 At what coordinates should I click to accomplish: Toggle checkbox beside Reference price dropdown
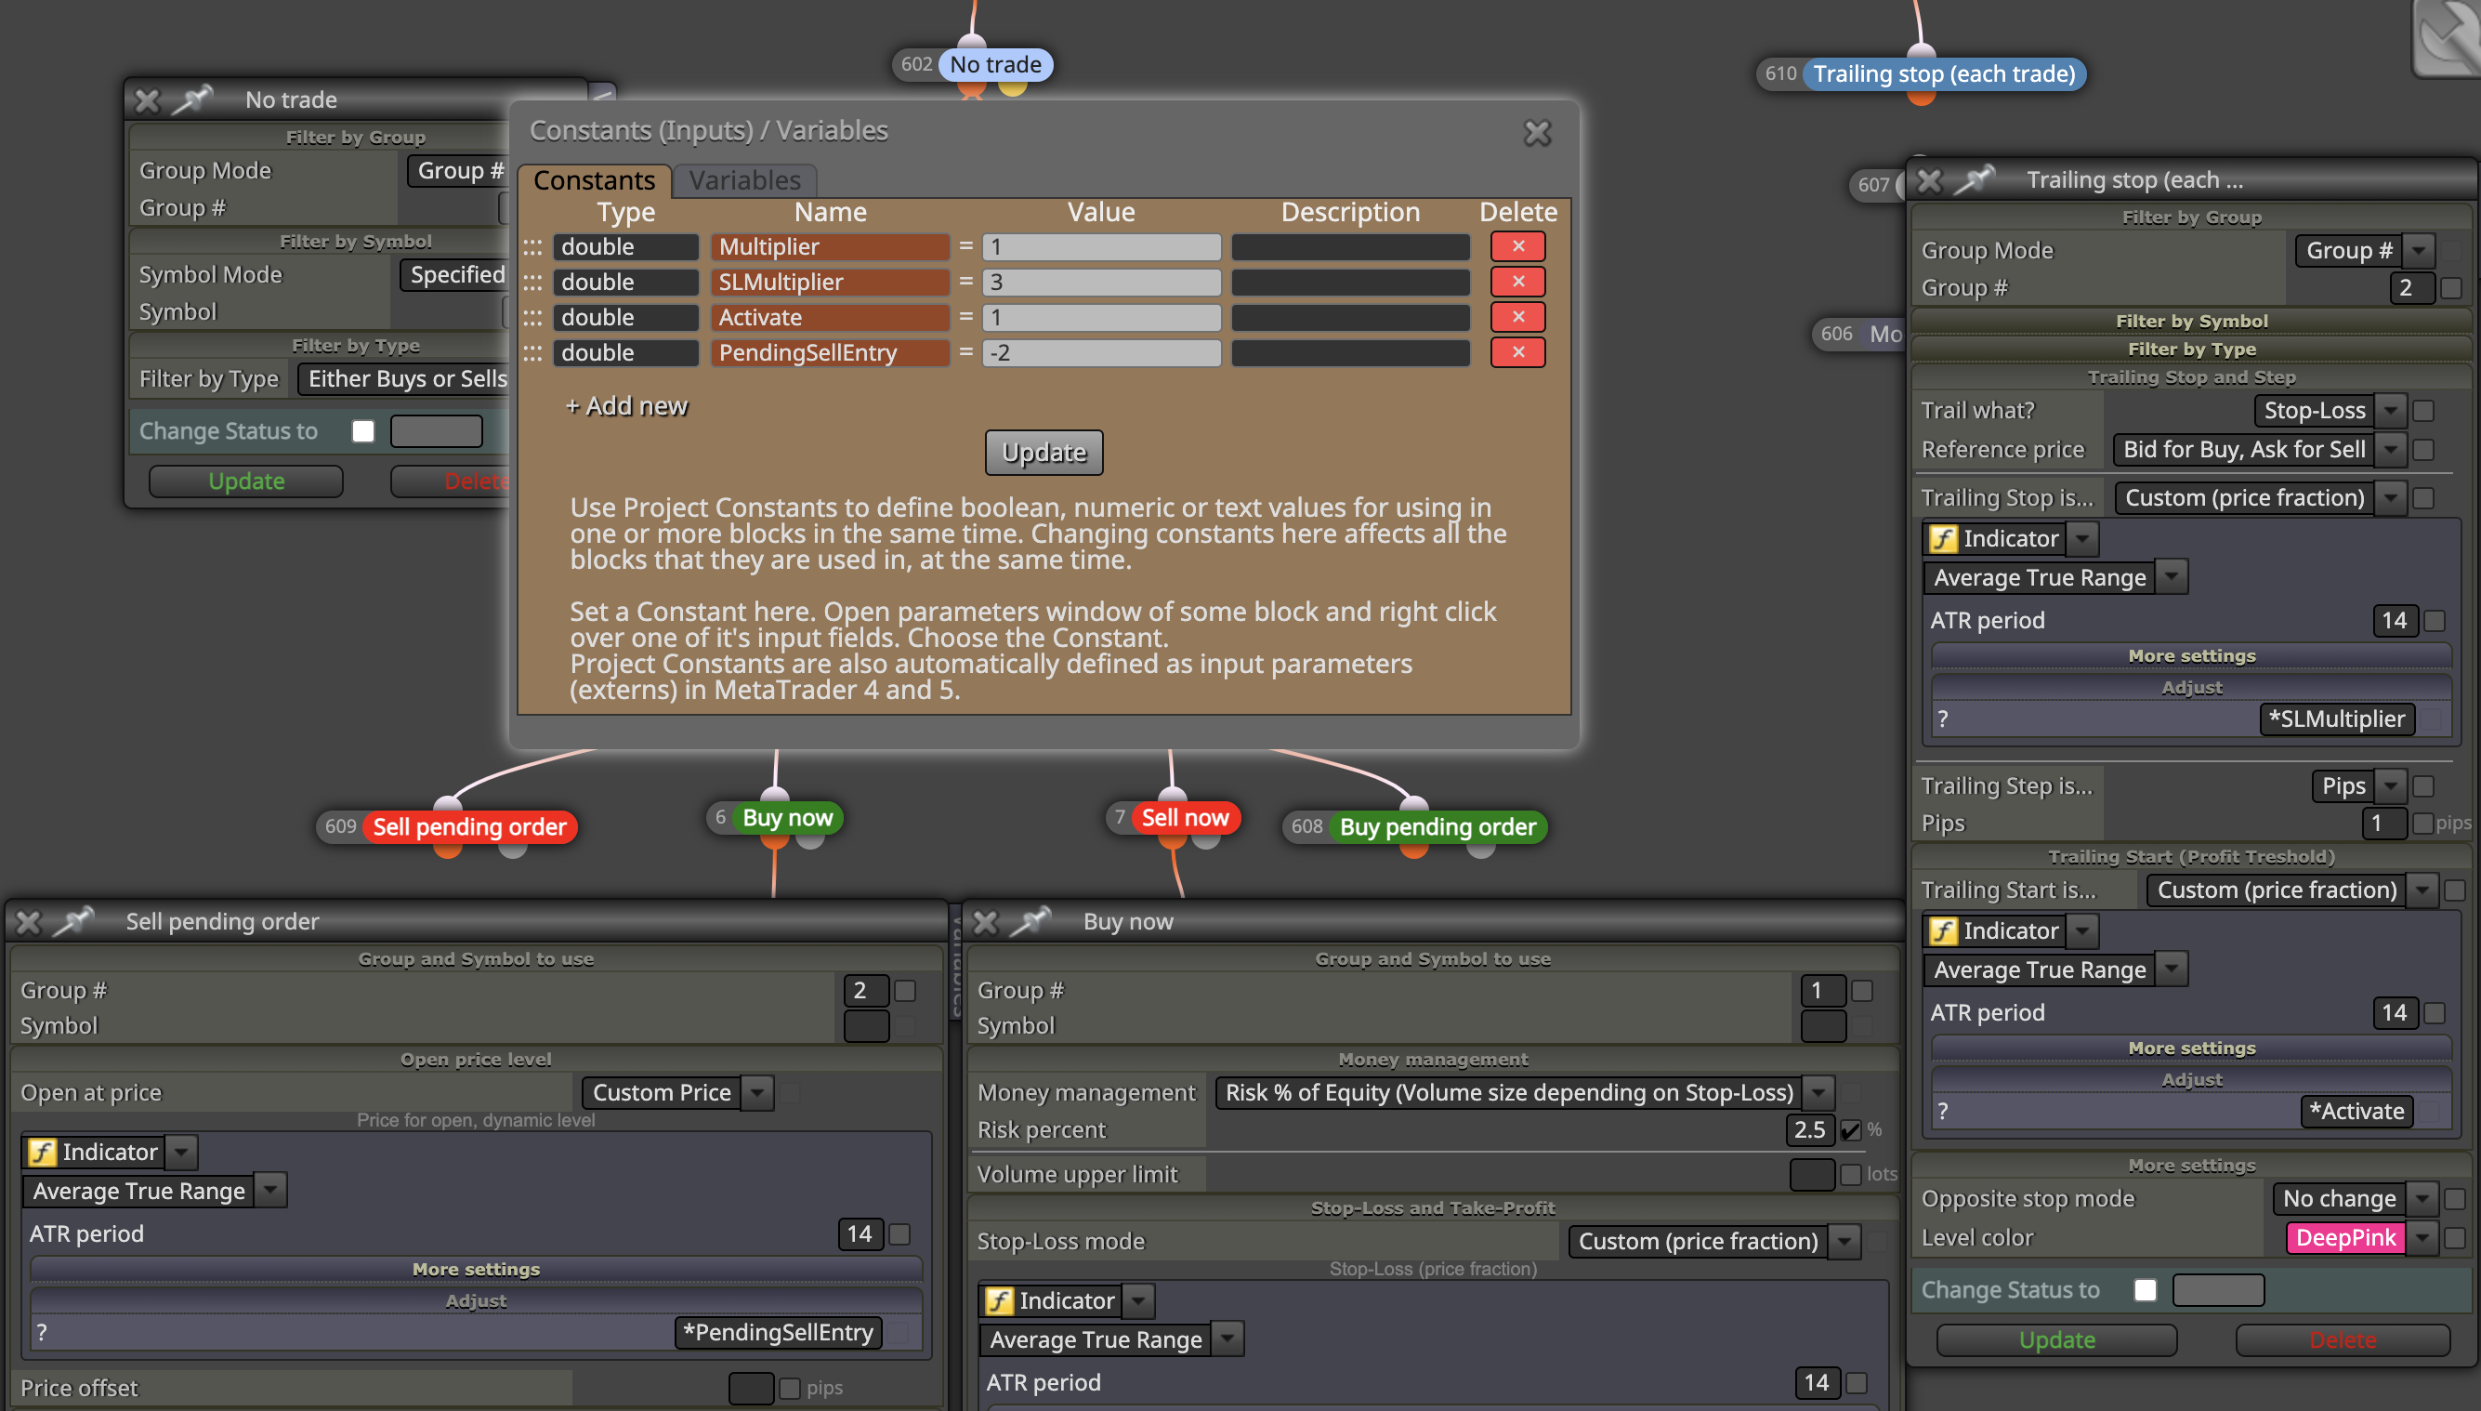(2423, 450)
